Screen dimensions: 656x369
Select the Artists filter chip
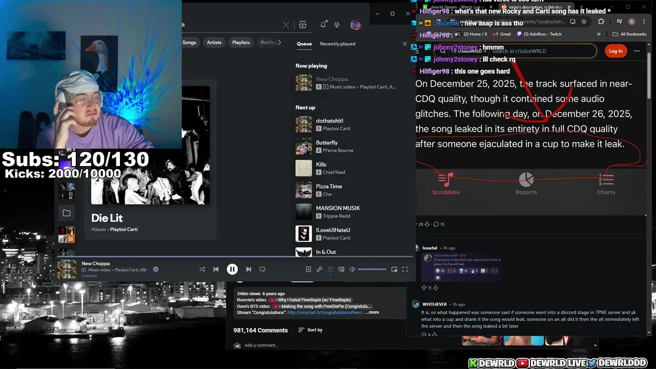click(214, 43)
